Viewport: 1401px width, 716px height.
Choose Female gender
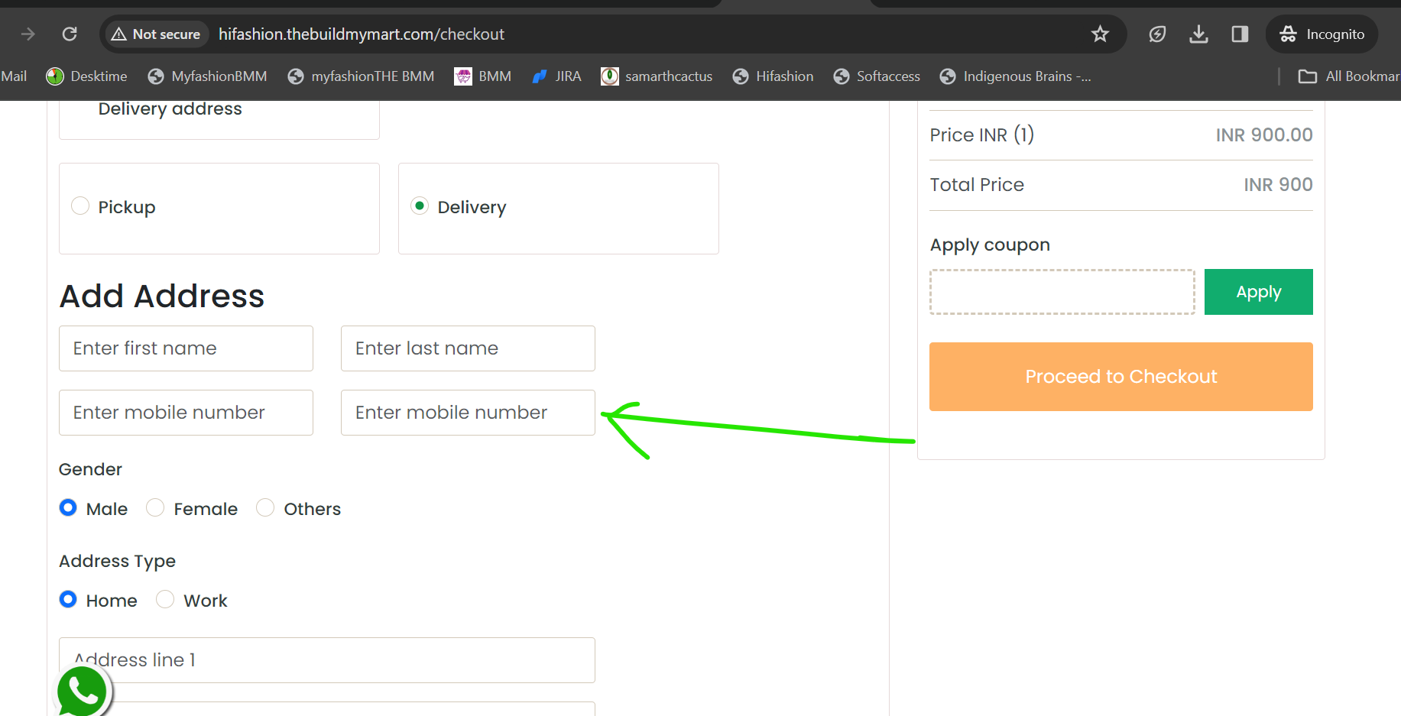(155, 508)
